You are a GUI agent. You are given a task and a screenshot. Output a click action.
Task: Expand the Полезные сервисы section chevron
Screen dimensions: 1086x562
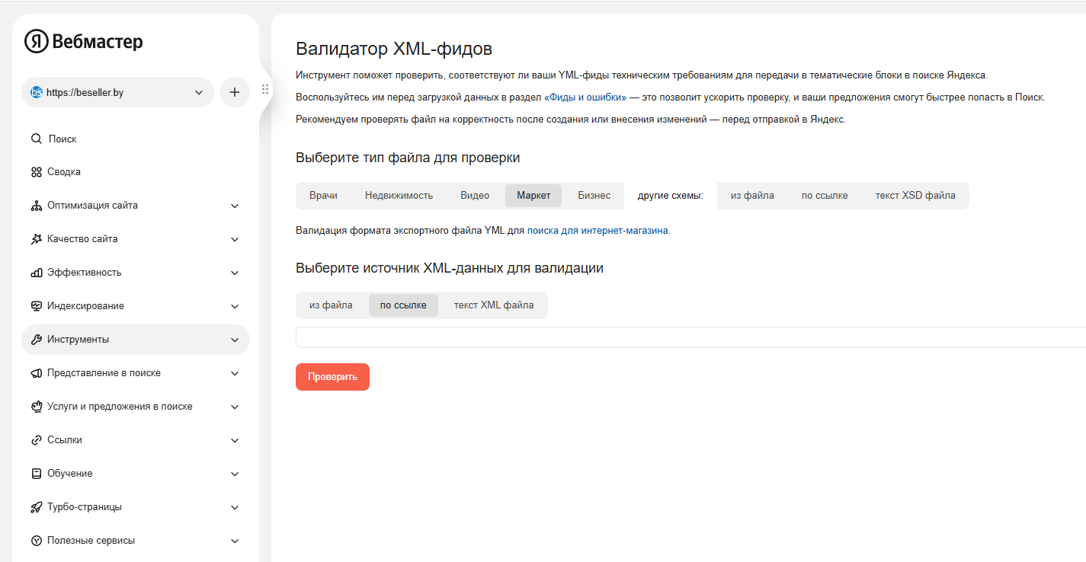235,541
